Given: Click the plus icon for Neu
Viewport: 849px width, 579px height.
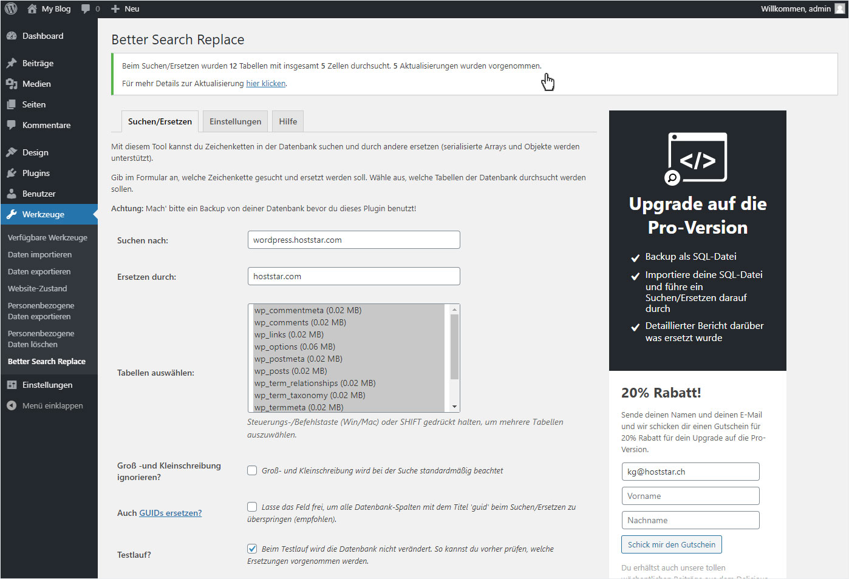Looking at the screenshot, I should click(115, 9).
